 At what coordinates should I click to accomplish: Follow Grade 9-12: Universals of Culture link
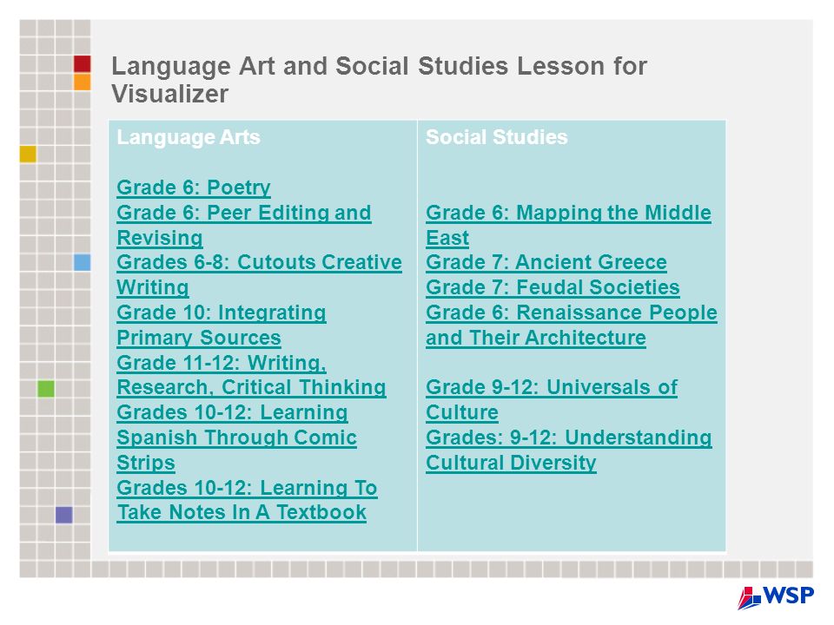tap(552, 399)
